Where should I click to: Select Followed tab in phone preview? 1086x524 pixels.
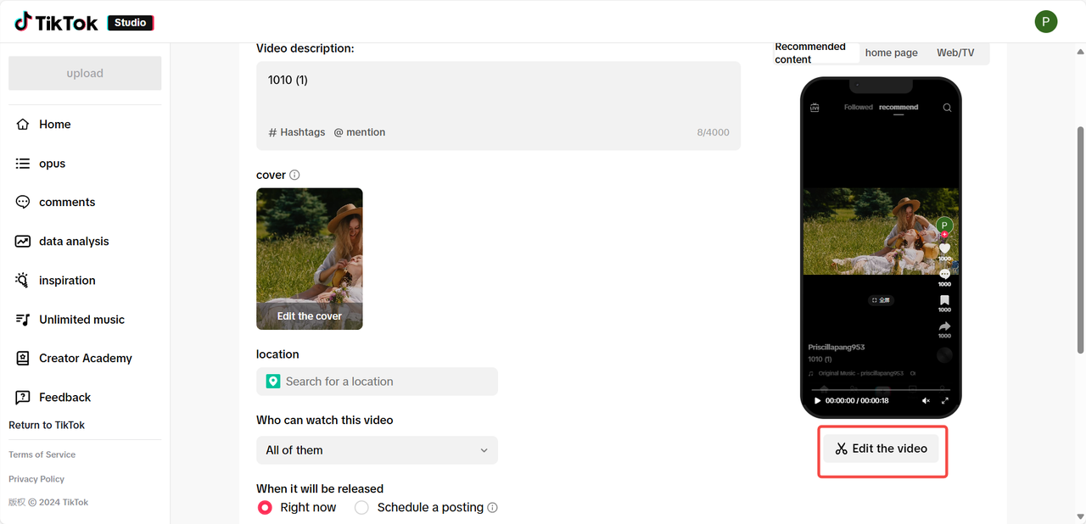point(858,108)
